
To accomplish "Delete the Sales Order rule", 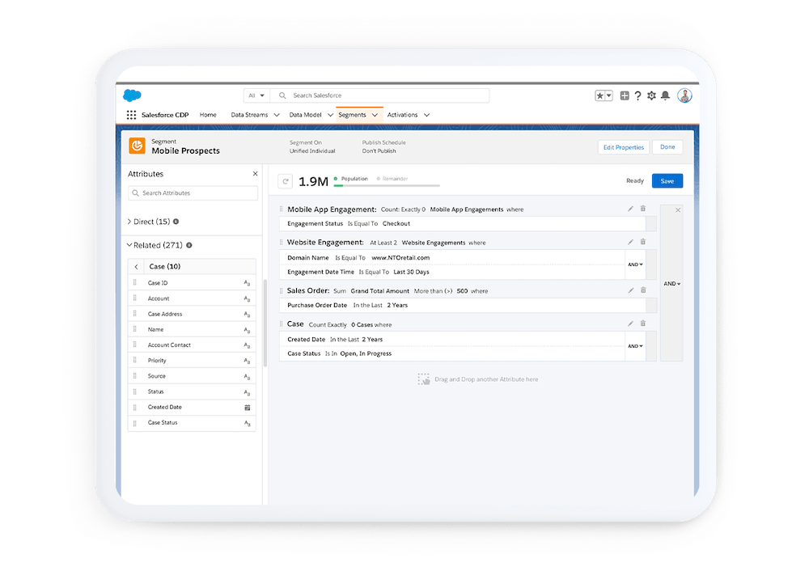I will [x=643, y=290].
